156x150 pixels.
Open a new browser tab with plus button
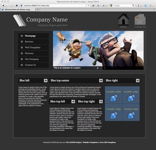[38, 9]
